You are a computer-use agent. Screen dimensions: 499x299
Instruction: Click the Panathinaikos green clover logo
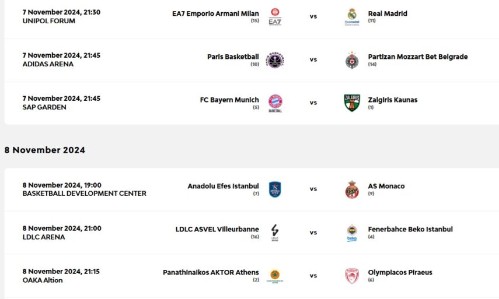275,276
